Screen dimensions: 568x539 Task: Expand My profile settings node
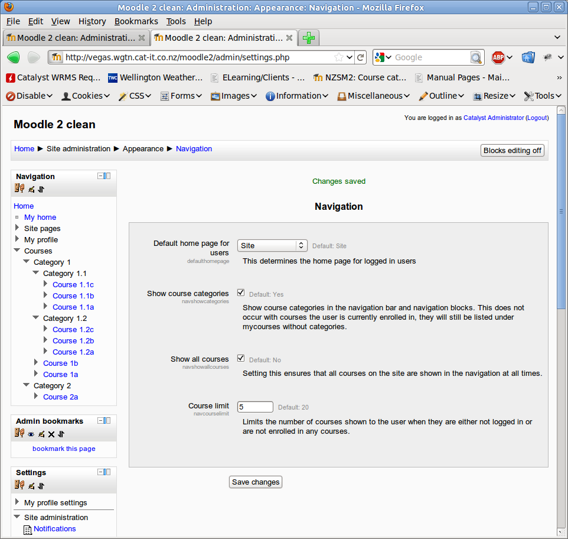pos(17,502)
